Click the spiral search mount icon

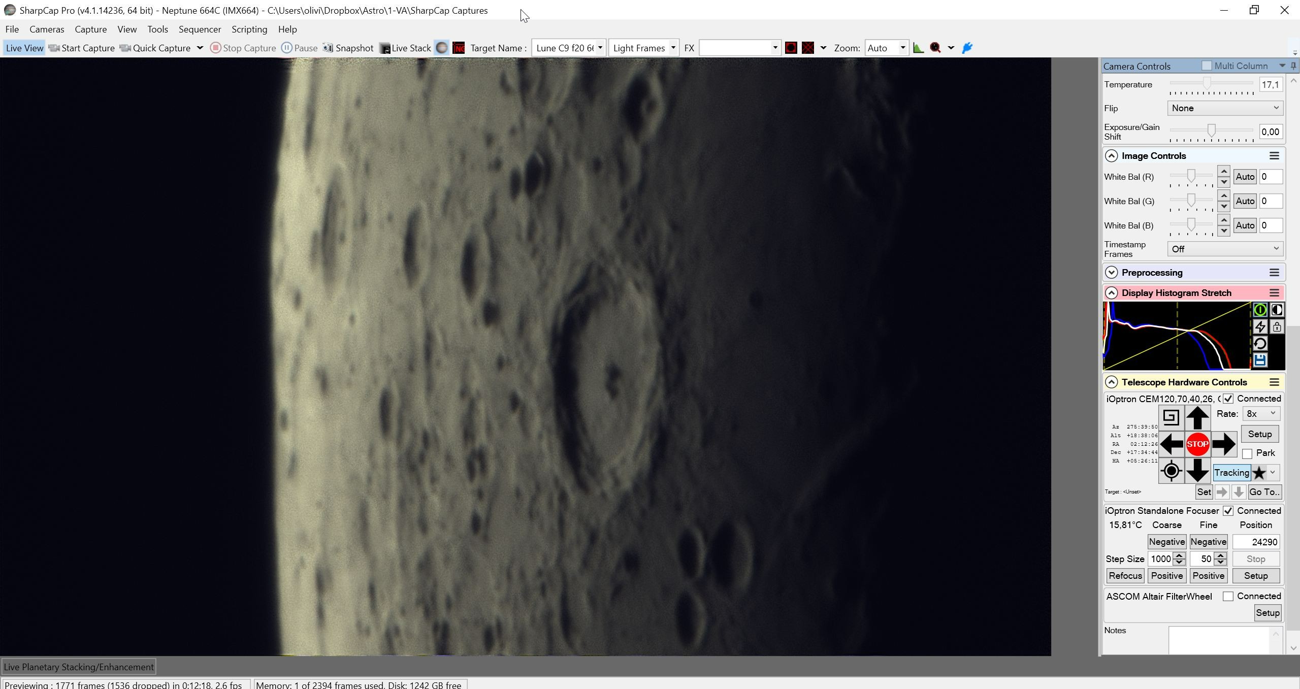1171,417
